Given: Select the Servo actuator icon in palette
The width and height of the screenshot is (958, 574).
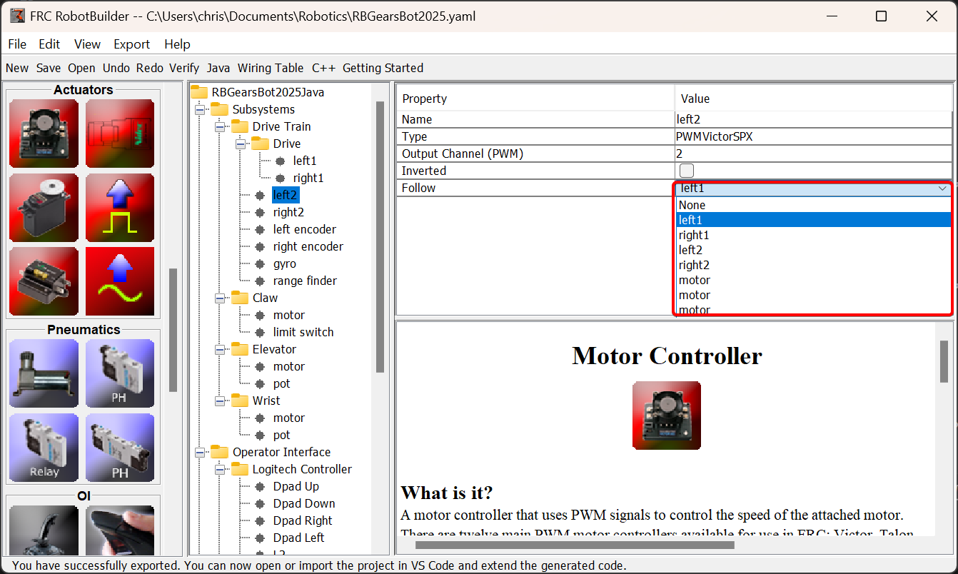Looking at the screenshot, I should point(44,208).
